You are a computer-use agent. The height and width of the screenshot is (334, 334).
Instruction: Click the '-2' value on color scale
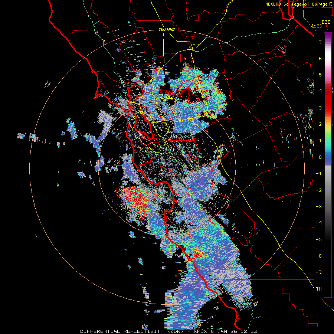pos(319,190)
